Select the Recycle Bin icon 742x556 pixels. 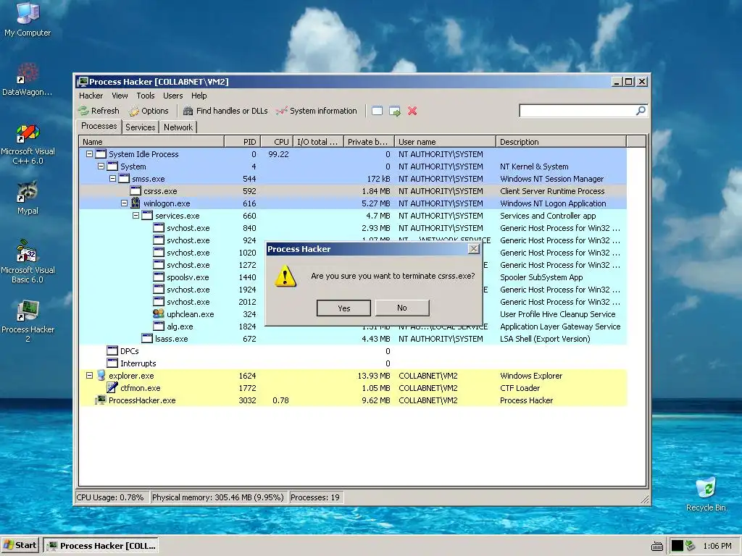point(706,494)
